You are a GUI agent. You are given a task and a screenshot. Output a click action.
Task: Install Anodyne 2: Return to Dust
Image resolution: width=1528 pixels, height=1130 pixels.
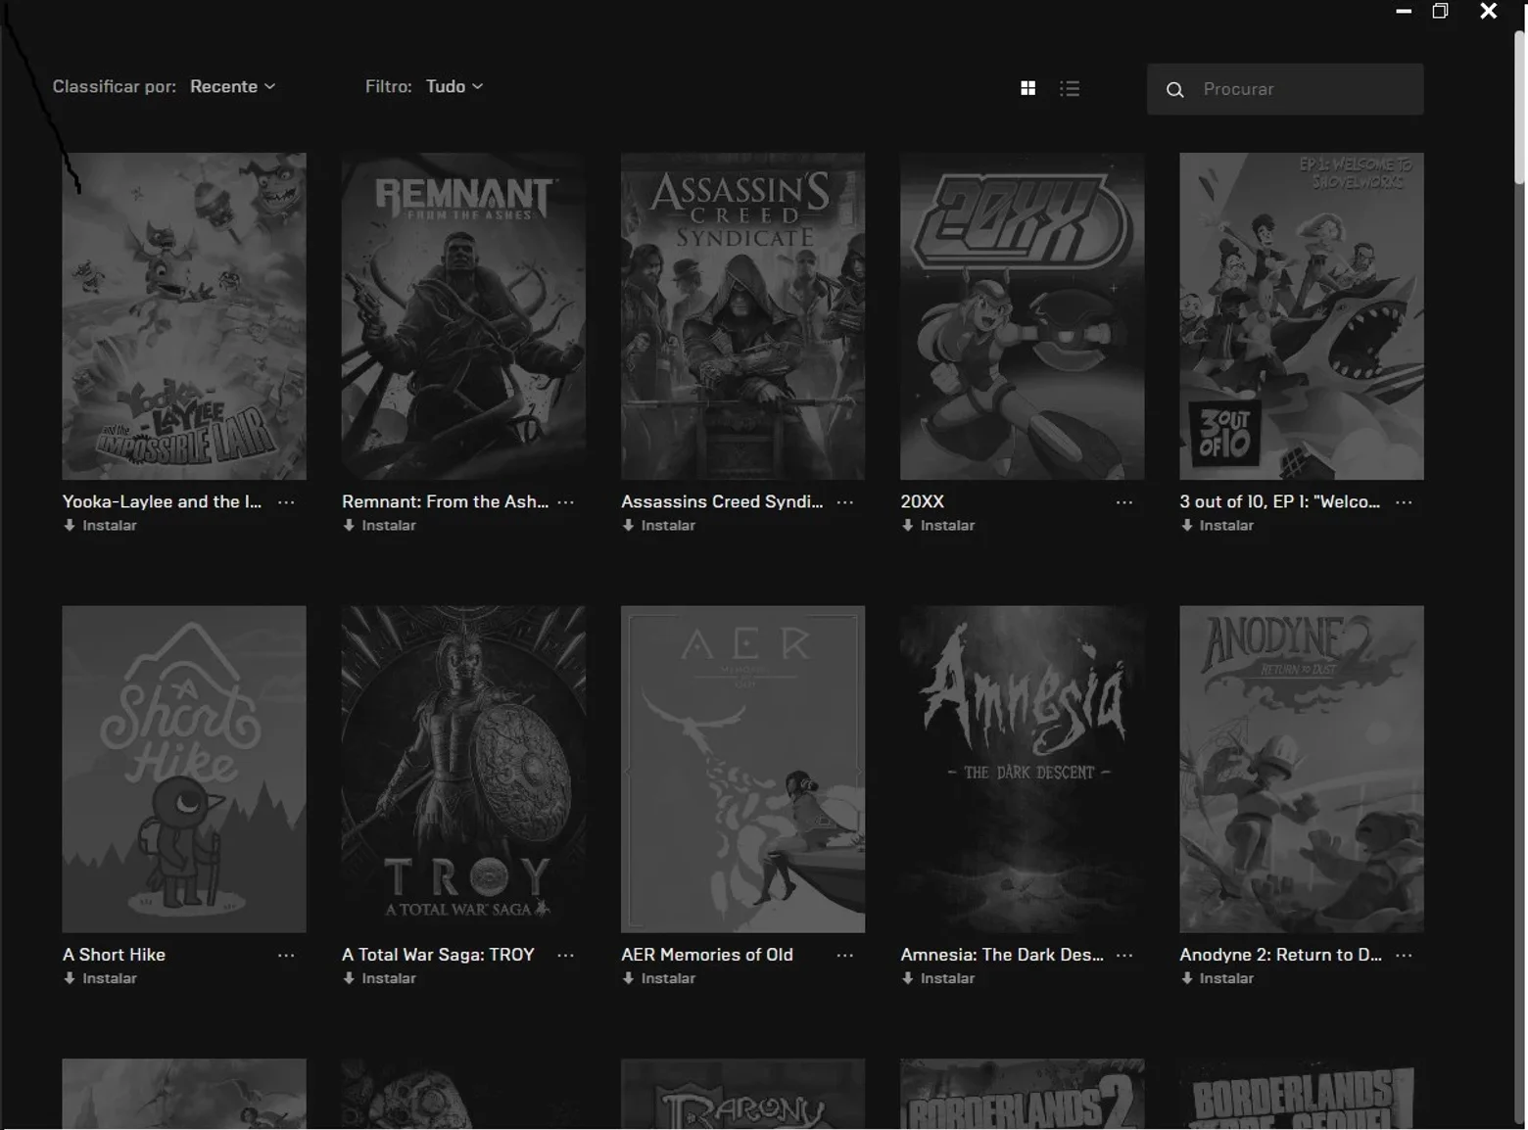click(x=1218, y=978)
